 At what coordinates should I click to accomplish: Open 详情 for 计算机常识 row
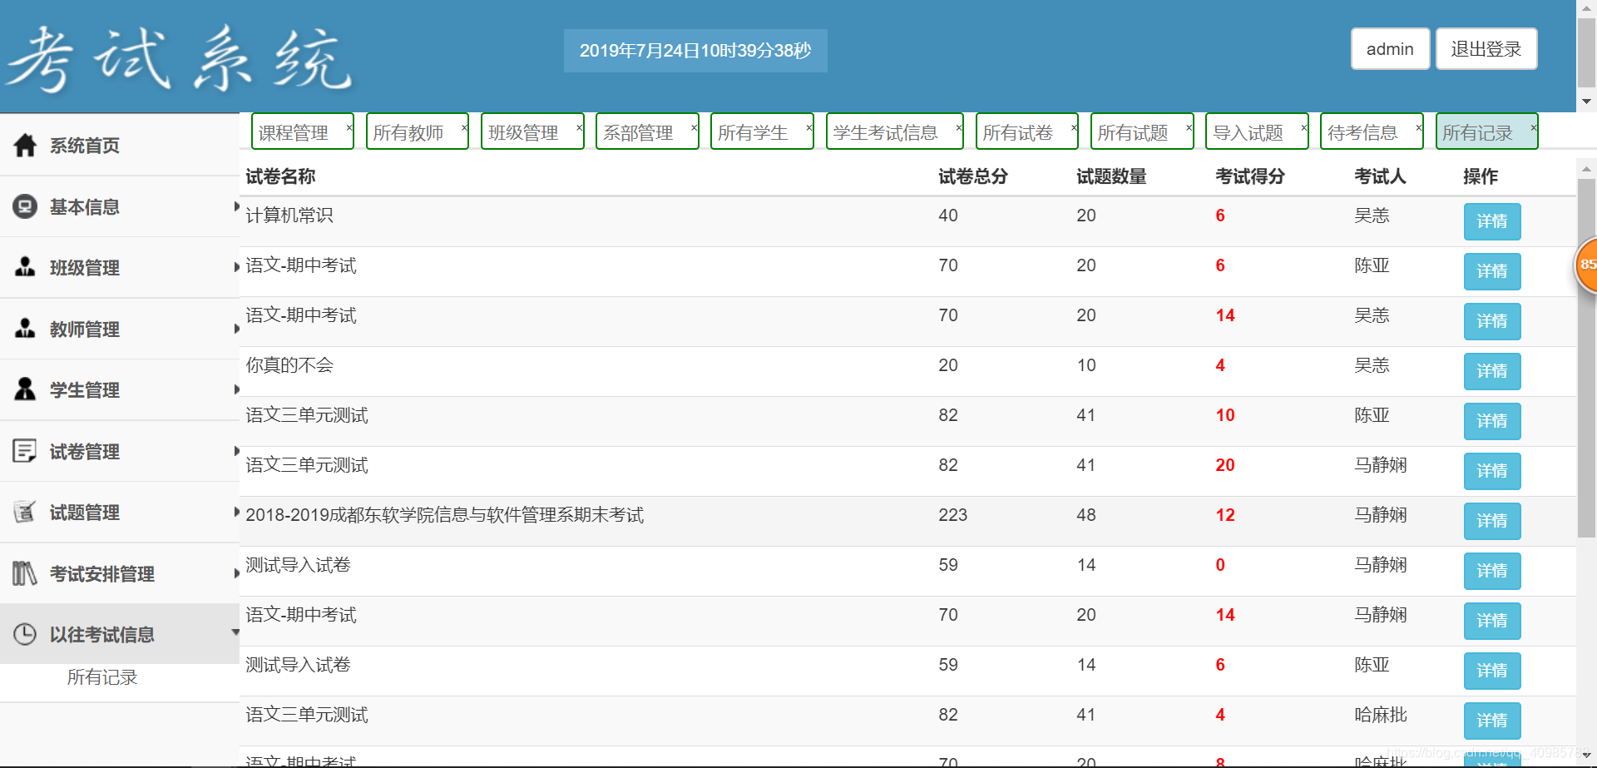(x=1492, y=221)
